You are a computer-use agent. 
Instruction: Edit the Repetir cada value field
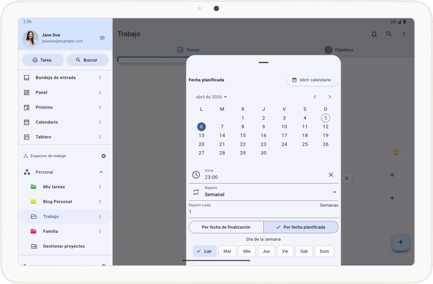263,209
